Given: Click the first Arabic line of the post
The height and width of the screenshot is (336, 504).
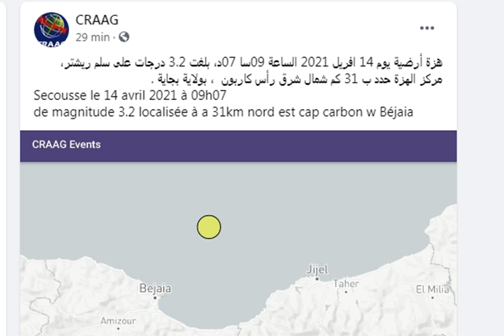Looking at the screenshot, I should pos(251,64).
